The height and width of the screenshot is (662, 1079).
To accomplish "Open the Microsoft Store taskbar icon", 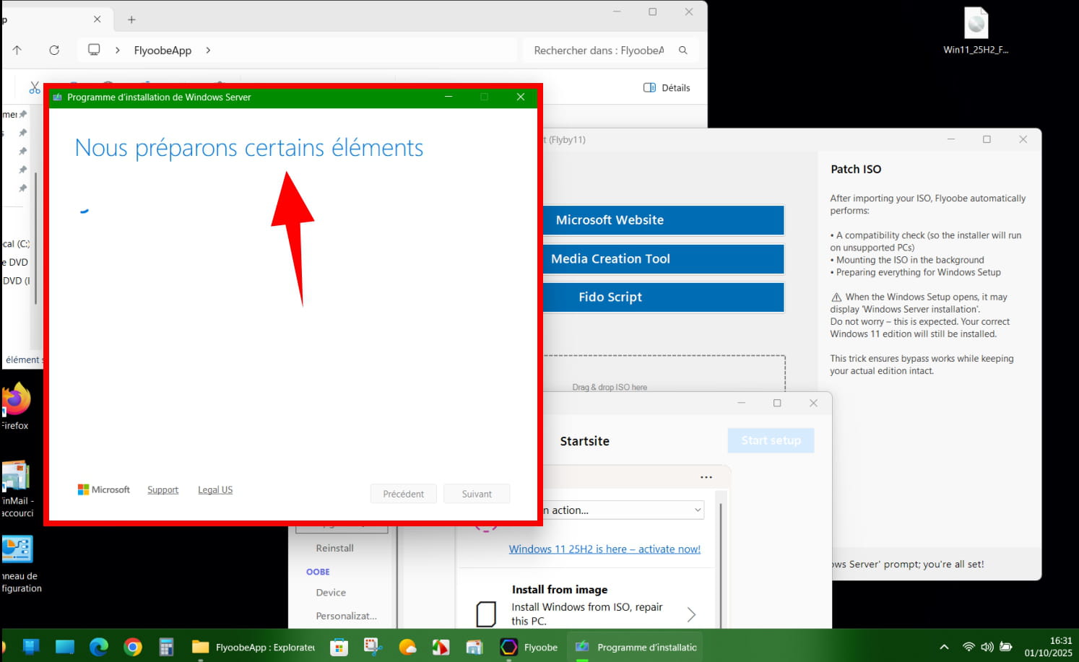I will click(339, 647).
